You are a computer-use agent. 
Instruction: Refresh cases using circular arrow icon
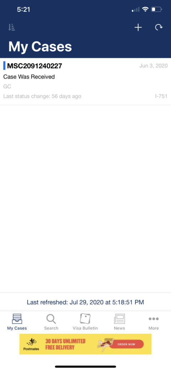[x=159, y=27]
